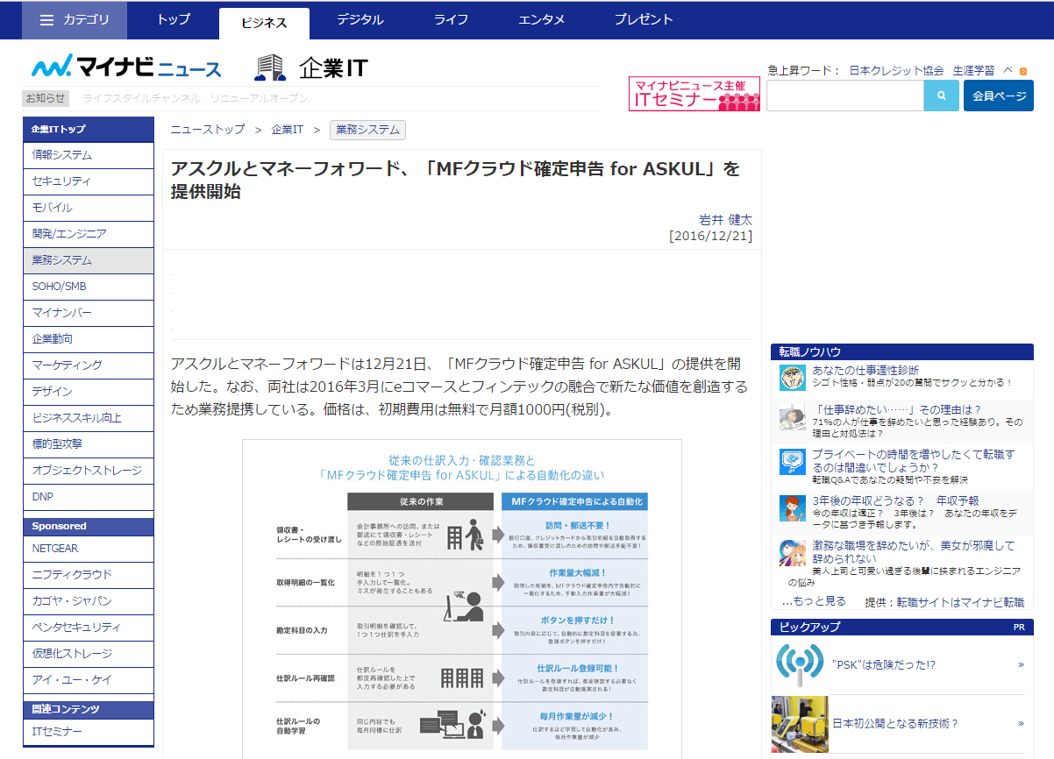Expand the 急上昇ワード list chevron
The height and width of the screenshot is (759, 1054).
(1008, 70)
